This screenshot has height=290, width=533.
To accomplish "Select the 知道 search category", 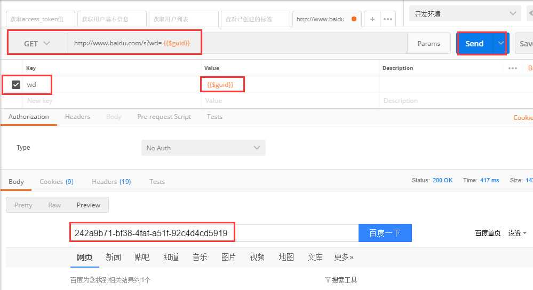I will pyautogui.click(x=171, y=257).
